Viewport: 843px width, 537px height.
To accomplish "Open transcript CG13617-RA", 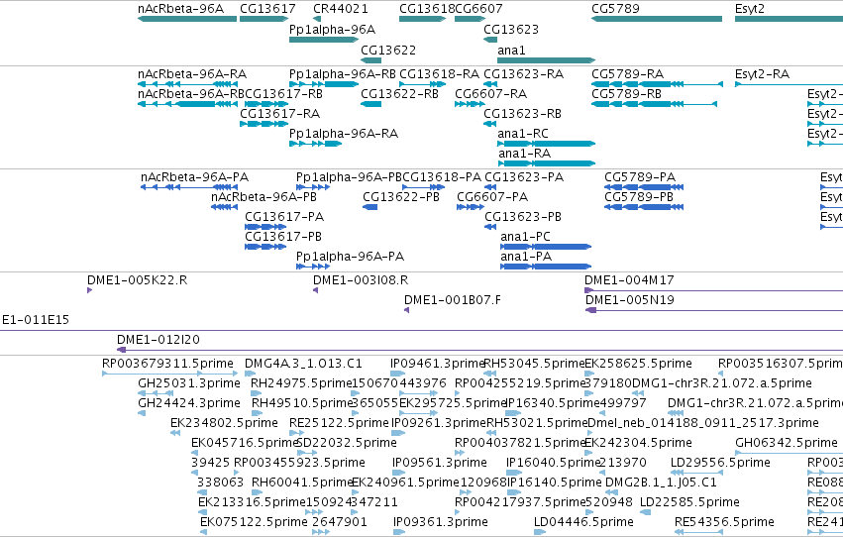I will point(263,124).
